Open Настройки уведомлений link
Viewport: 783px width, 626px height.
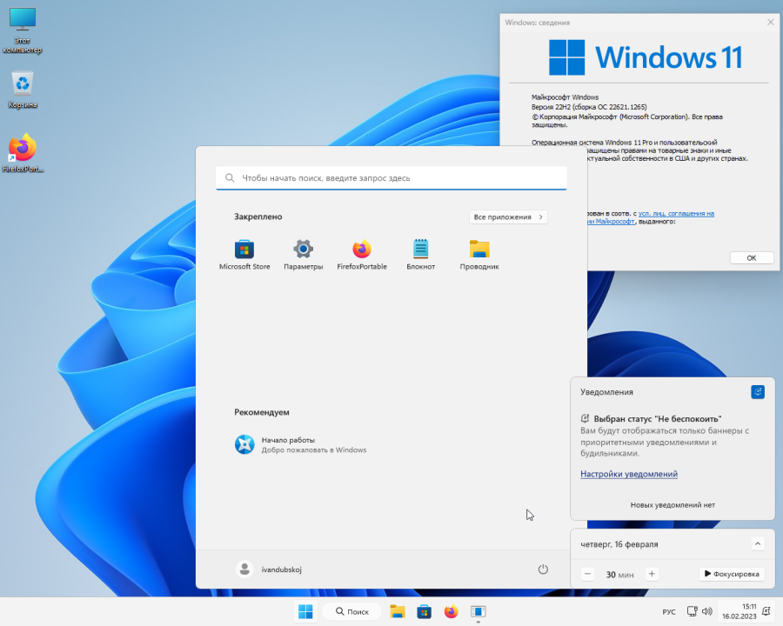point(629,474)
